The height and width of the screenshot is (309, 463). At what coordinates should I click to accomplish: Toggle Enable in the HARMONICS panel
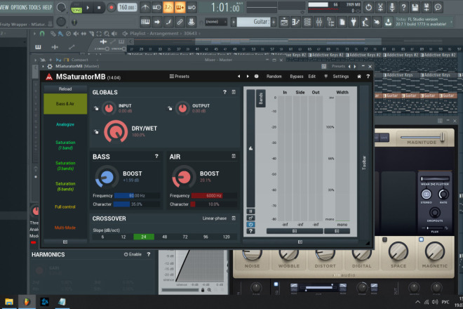click(x=133, y=254)
